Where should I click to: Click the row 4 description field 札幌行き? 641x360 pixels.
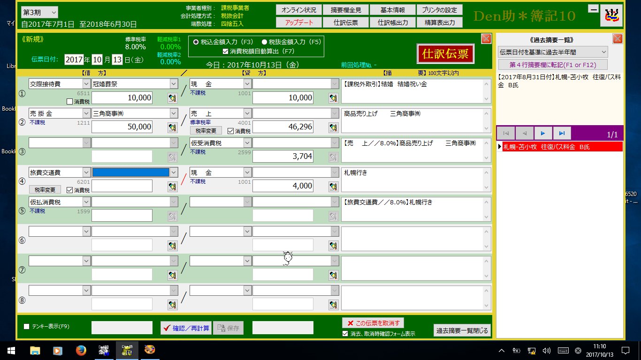click(412, 180)
